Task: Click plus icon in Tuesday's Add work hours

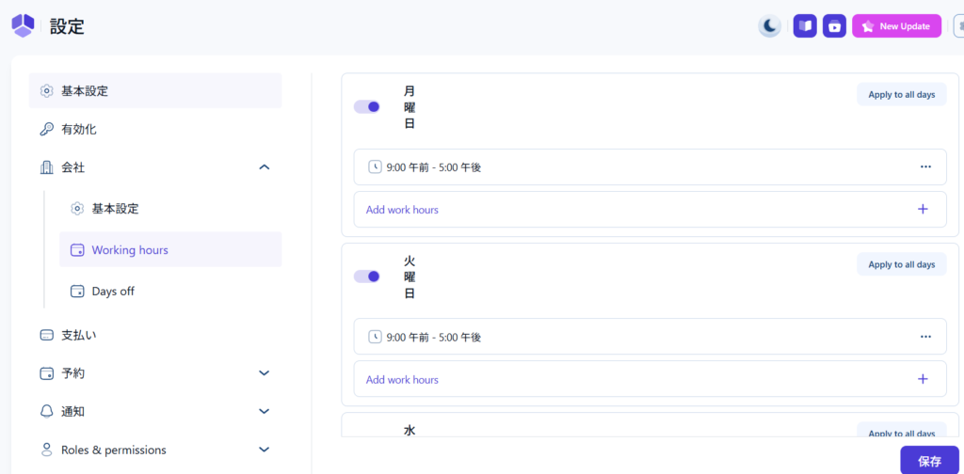Action: tap(923, 379)
